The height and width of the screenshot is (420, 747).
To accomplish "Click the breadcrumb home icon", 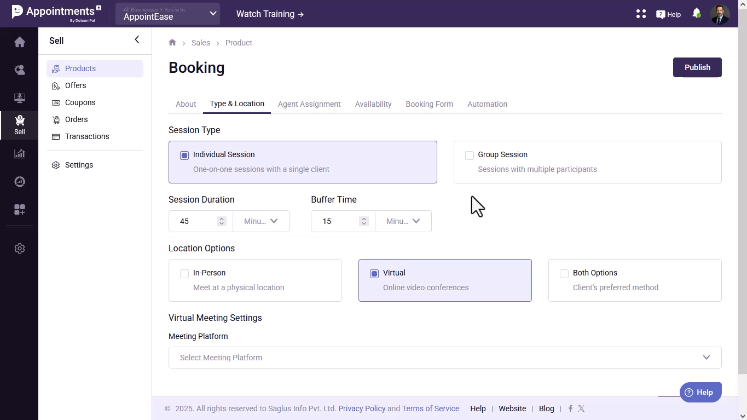I will [x=172, y=43].
